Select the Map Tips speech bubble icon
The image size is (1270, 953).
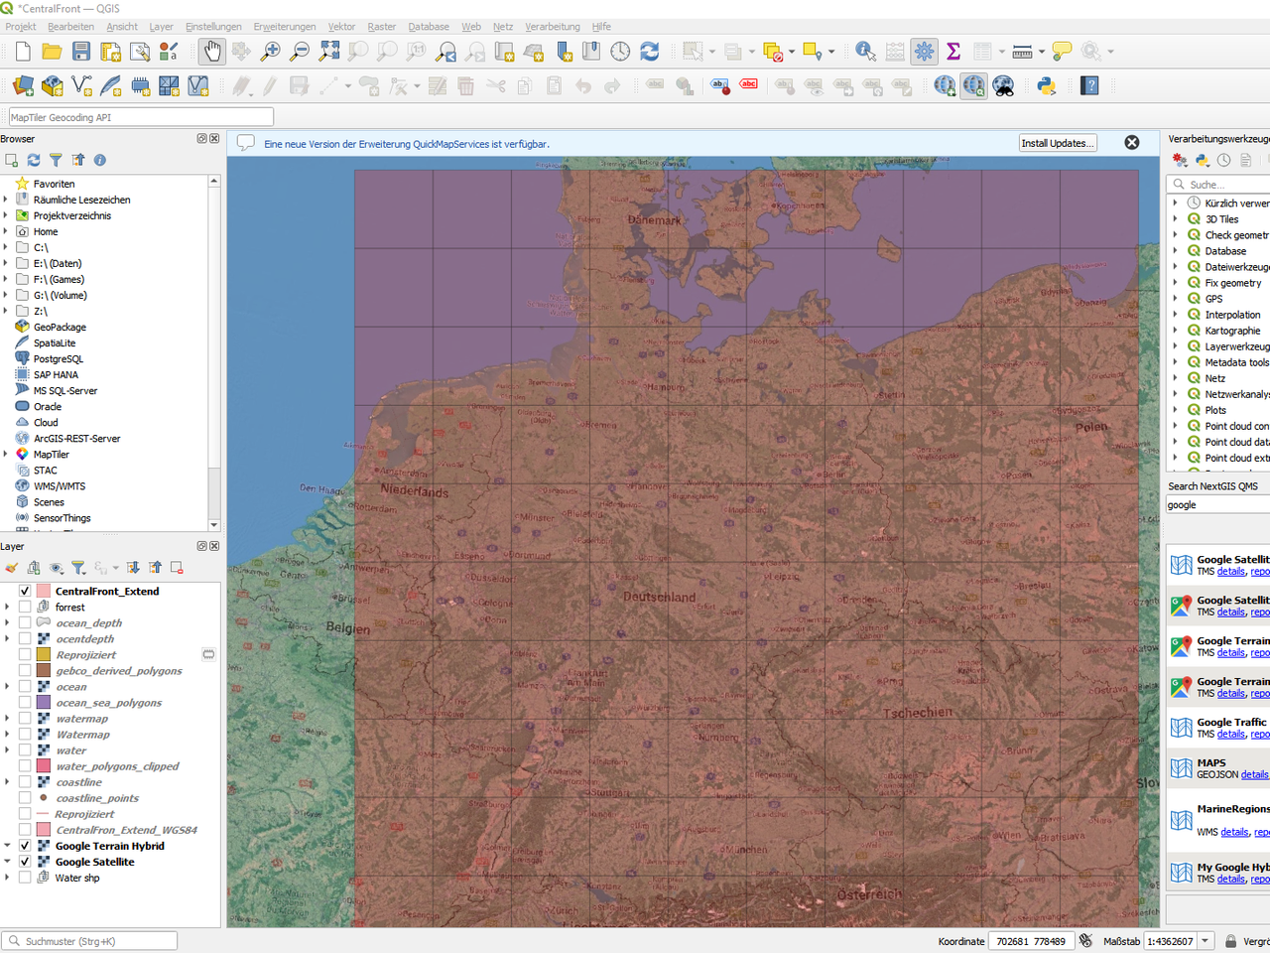click(1062, 51)
